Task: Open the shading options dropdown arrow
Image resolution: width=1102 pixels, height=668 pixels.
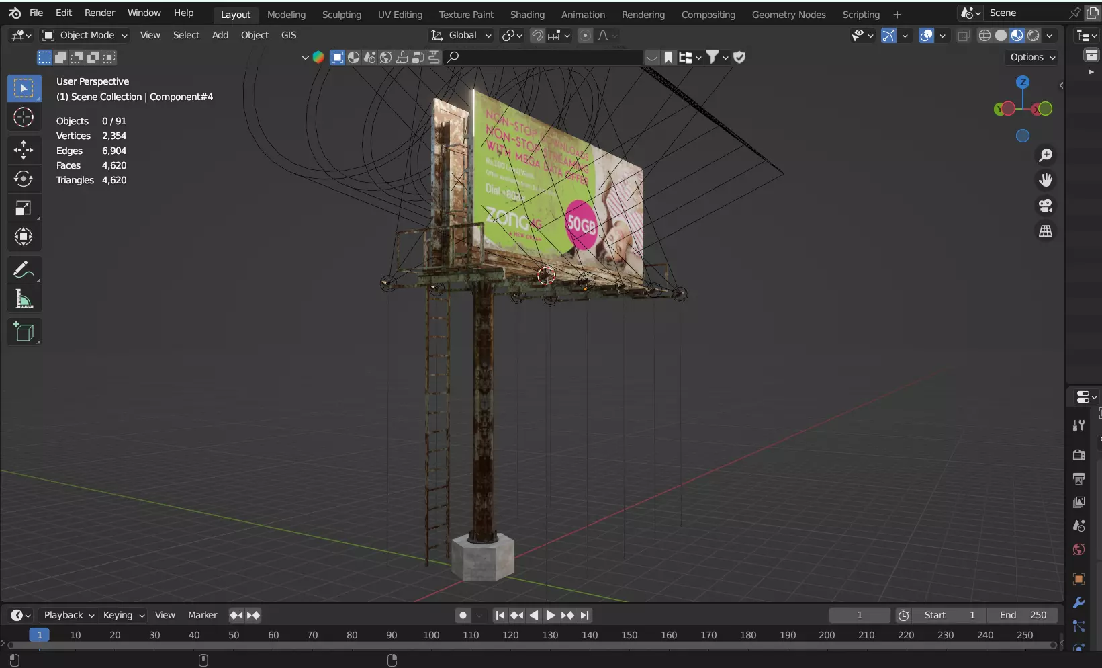Action: (1050, 35)
